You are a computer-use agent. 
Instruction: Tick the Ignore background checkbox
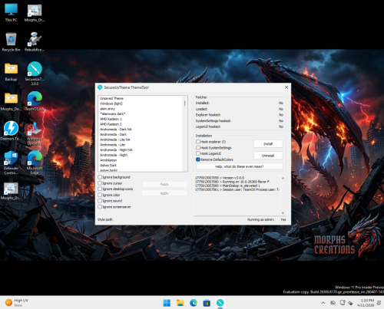[100, 177]
